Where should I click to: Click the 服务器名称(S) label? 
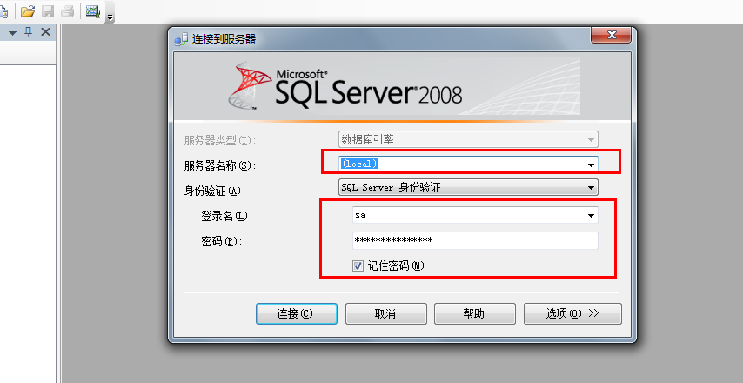coord(219,165)
